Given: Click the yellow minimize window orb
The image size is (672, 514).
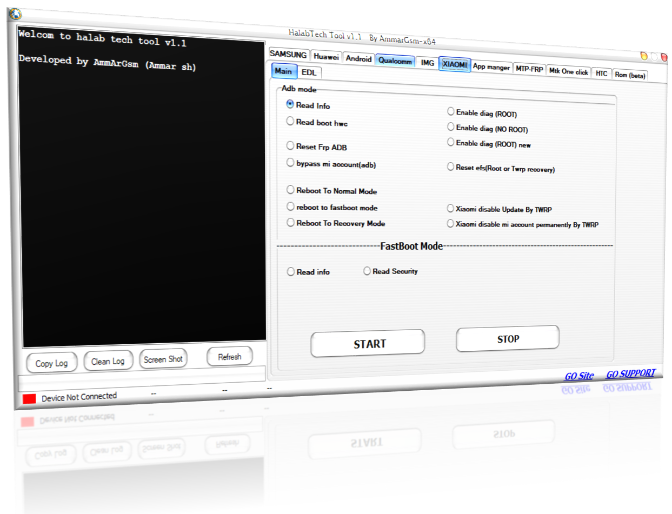Looking at the screenshot, I should [x=644, y=56].
